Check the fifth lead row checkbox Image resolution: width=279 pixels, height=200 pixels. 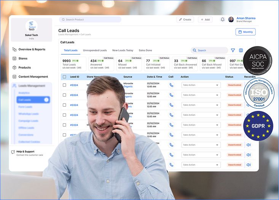click(x=64, y=125)
